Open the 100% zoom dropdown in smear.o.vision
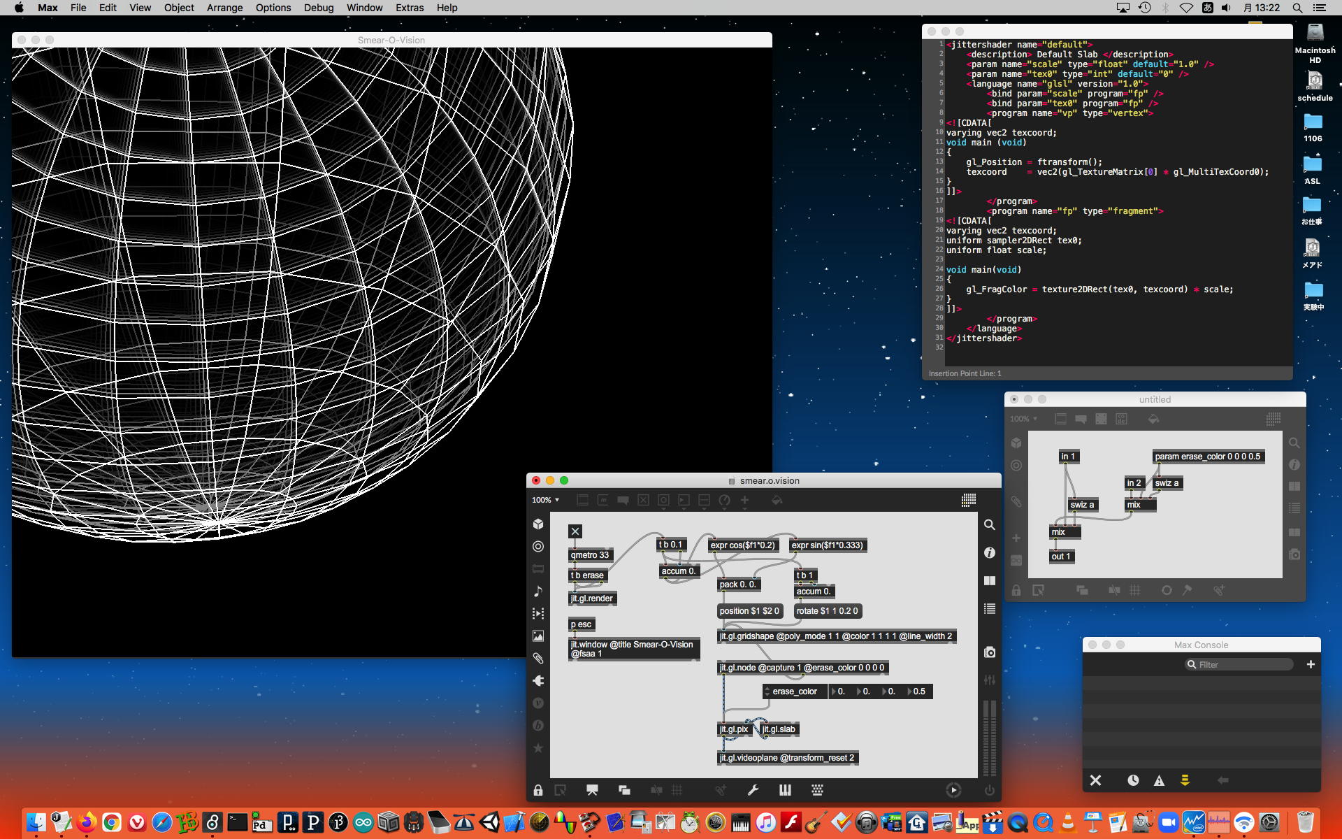This screenshot has height=839, width=1342. pyautogui.click(x=545, y=500)
